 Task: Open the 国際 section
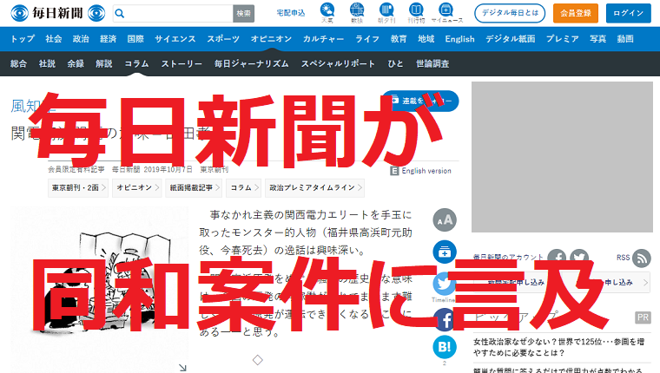(x=135, y=39)
